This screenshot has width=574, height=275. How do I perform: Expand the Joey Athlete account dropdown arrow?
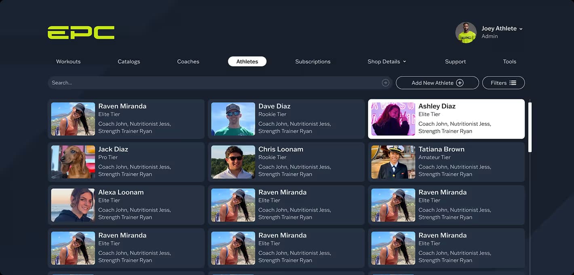point(521,29)
